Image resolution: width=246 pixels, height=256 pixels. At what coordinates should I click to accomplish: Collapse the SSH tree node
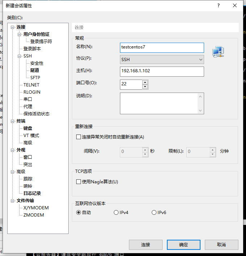[x=19, y=56]
